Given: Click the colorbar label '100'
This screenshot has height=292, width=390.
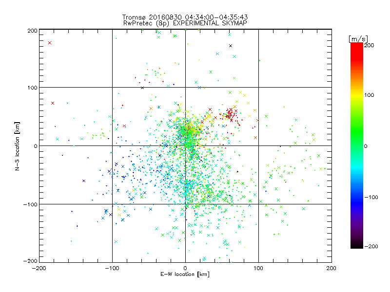Looking at the screenshot, I should (369, 95).
